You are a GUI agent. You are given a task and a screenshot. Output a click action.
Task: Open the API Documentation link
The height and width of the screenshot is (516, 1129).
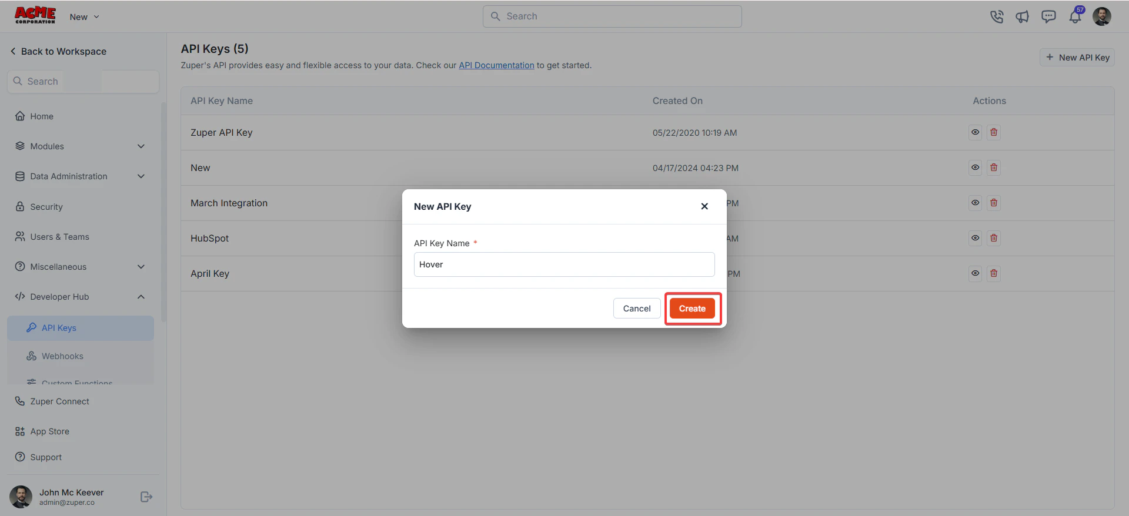[496, 65]
